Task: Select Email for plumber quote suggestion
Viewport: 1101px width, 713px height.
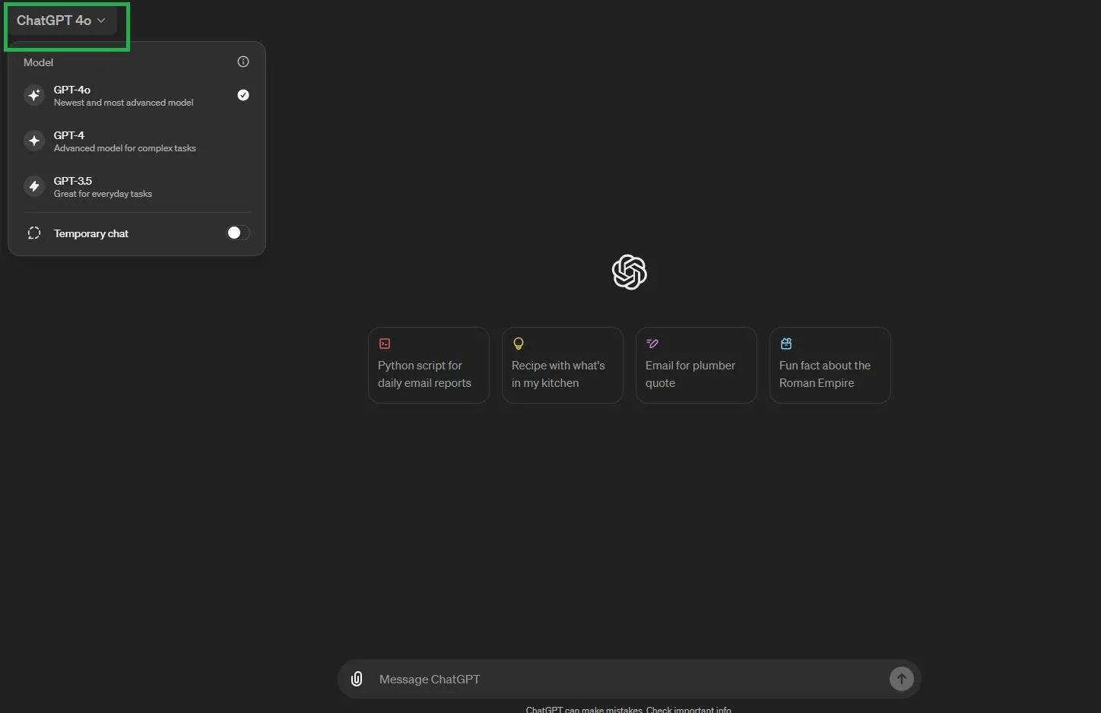Action: click(x=696, y=366)
